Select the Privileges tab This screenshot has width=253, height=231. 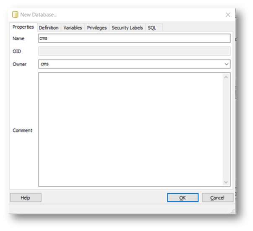pos(97,28)
